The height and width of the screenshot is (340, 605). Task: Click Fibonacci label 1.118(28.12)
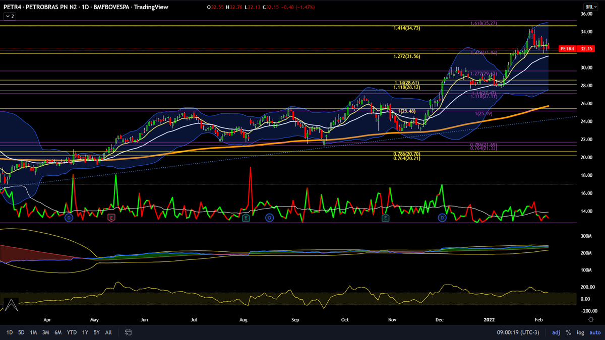coord(407,87)
